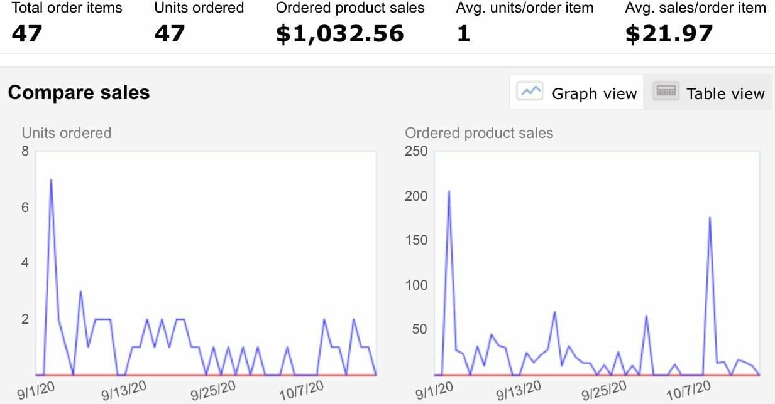The height and width of the screenshot is (404, 775).
Task: Click the Ordered product sales chart title
Action: coord(479,133)
